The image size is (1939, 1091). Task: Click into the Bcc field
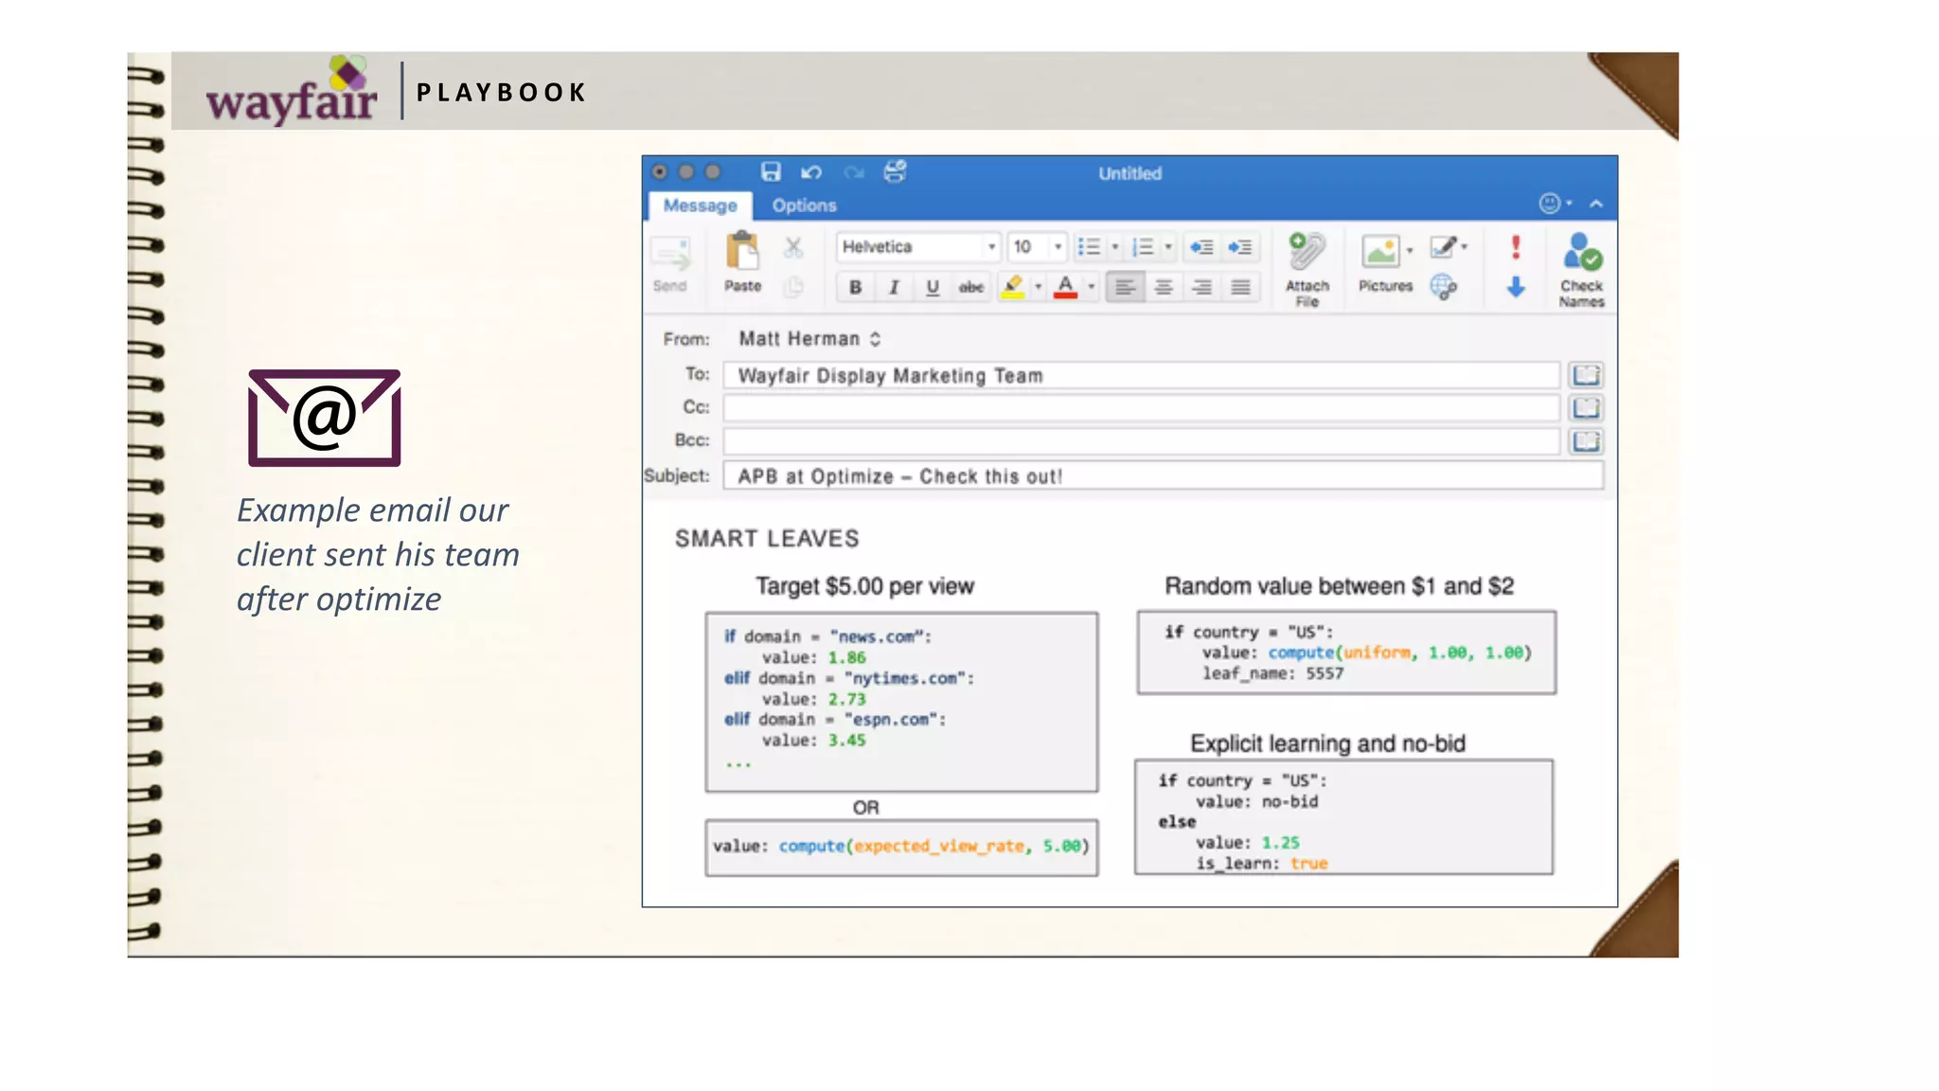[x=1141, y=441]
